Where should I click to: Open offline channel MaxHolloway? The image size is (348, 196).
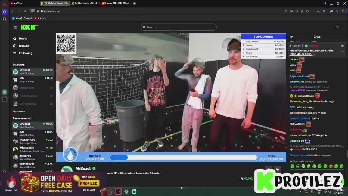pos(33,104)
